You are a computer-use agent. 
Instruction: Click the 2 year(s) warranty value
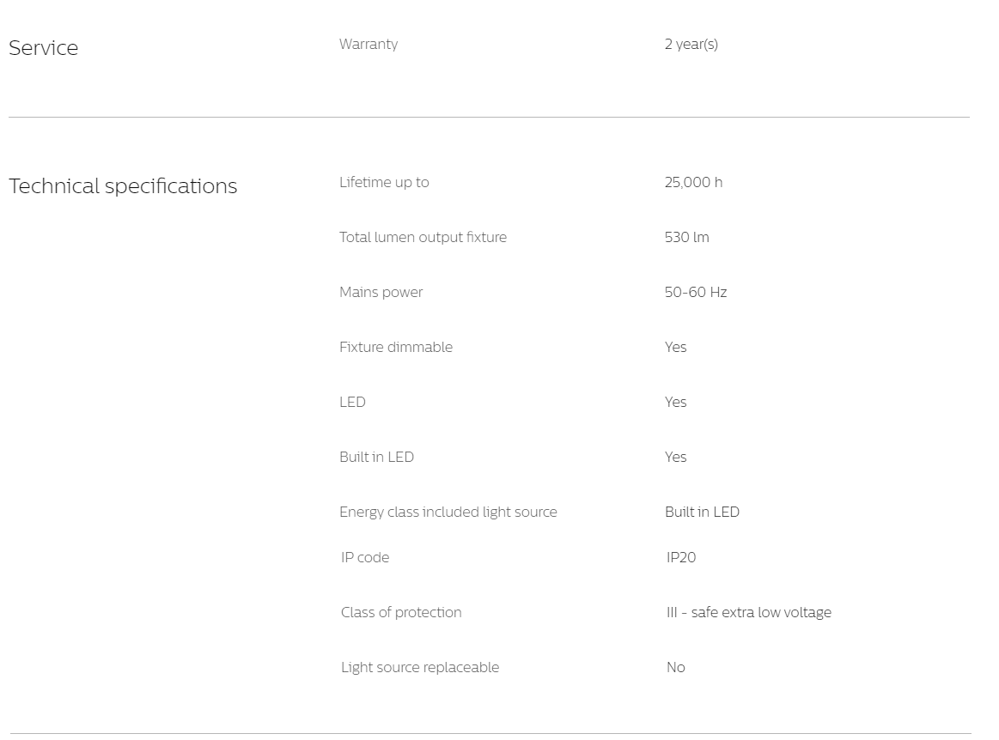pos(691,44)
